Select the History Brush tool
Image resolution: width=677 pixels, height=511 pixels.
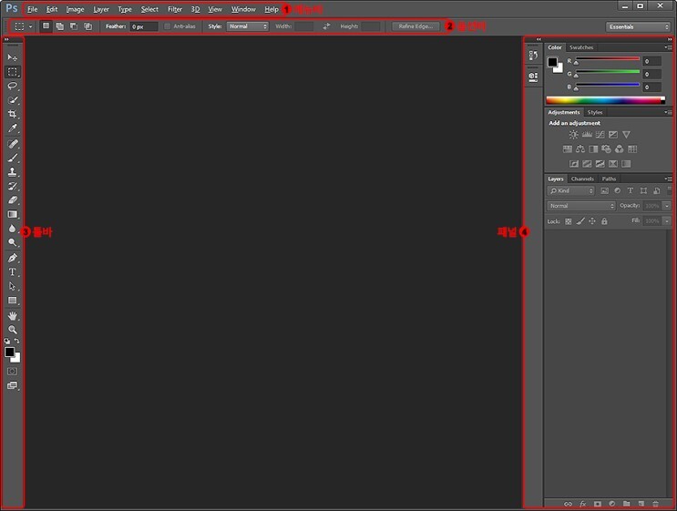pyautogui.click(x=12, y=186)
